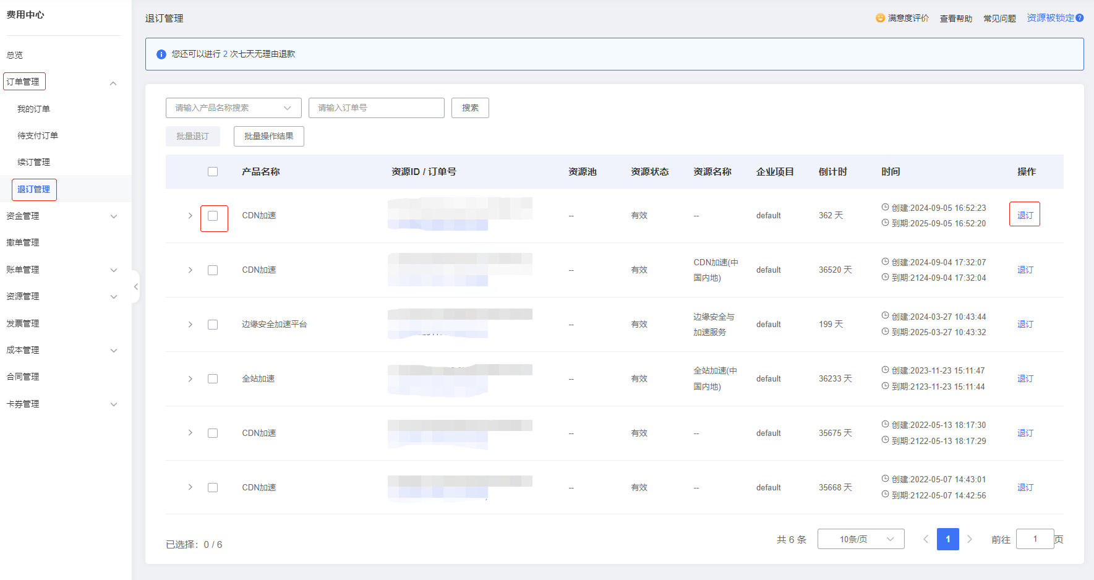Viewport: 1094px width, 580px height.
Task: Open 总览 in the sidebar
Action: coord(15,55)
